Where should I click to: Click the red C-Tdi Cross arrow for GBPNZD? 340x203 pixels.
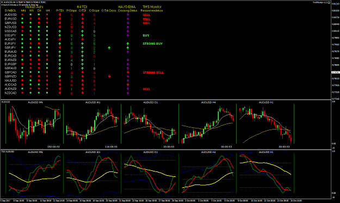(109, 76)
